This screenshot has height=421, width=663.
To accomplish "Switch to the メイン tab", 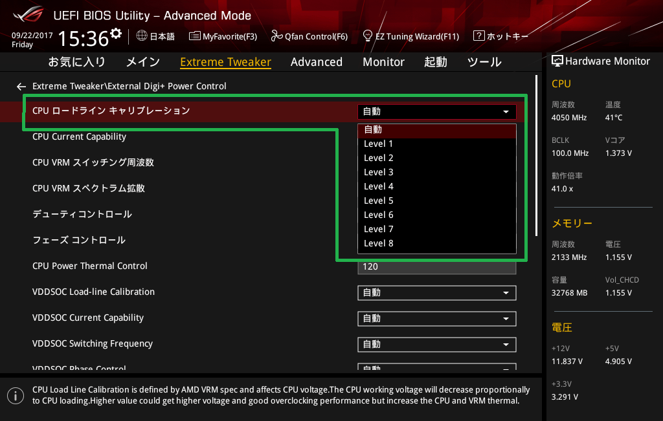I will [143, 62].
